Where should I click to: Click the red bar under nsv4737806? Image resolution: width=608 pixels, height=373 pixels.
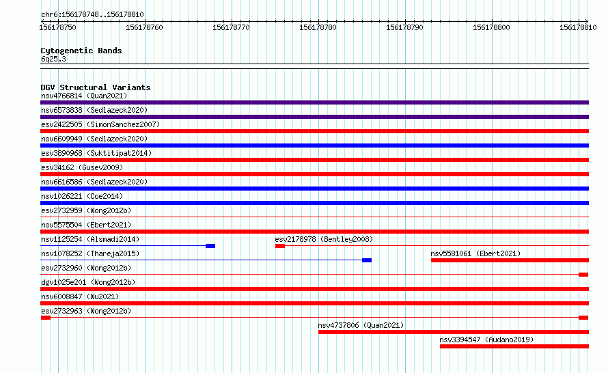[454, 332]
